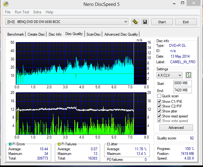Click the Progress value 100 %

tap(190, 149)
